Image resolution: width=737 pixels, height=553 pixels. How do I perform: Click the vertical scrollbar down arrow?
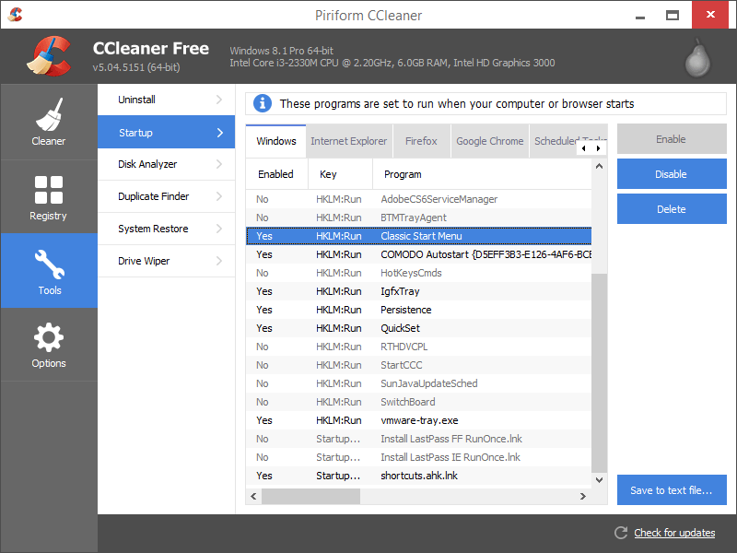[600, 479]
